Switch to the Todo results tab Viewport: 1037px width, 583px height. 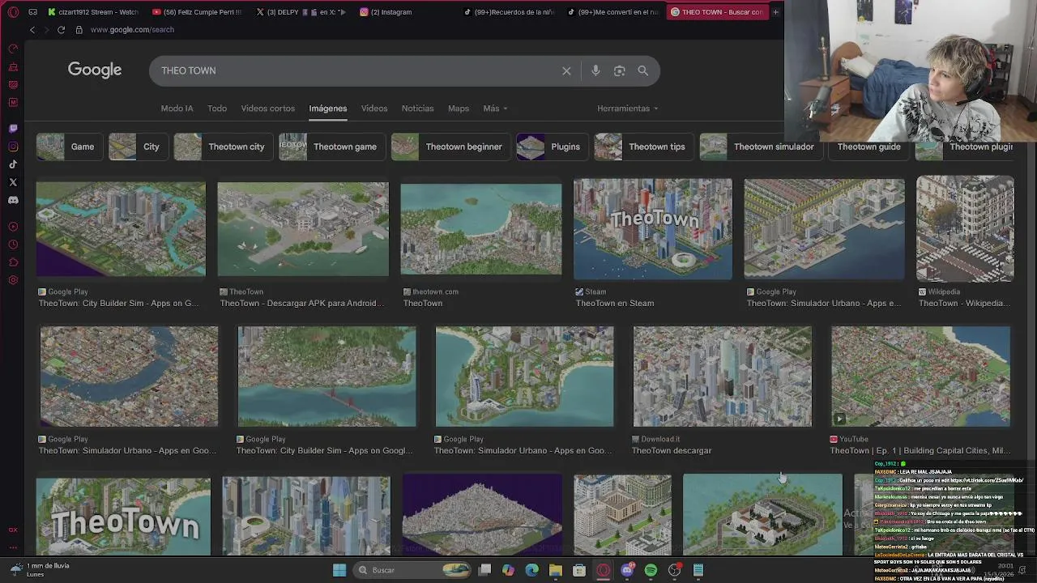click(217, 109)
